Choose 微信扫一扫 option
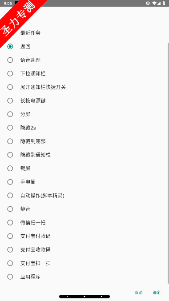This screenshot has height=301, width=169. (x=84, y=222)
